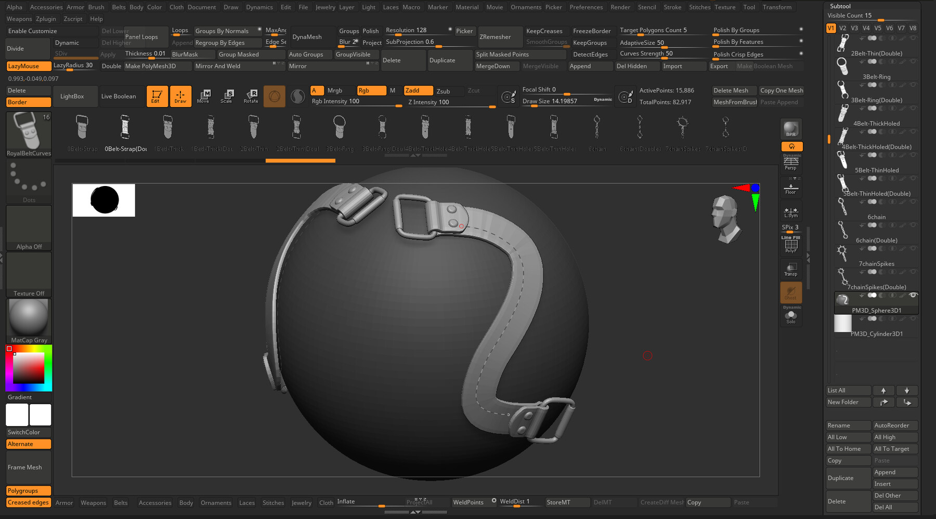This screenshot has width=936, height=519.
Task: Click the right tray divider arrows
Action: click(x=808, y=257)
